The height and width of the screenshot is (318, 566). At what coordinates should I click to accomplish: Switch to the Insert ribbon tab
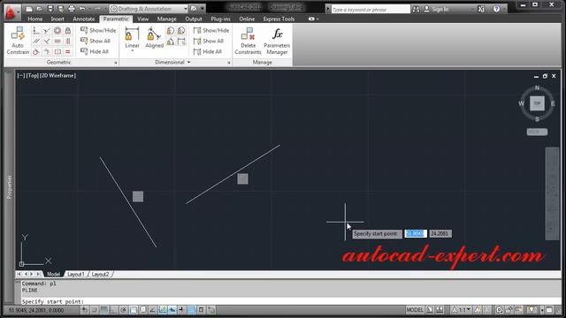pyautogui.click(x=57, y=19)
